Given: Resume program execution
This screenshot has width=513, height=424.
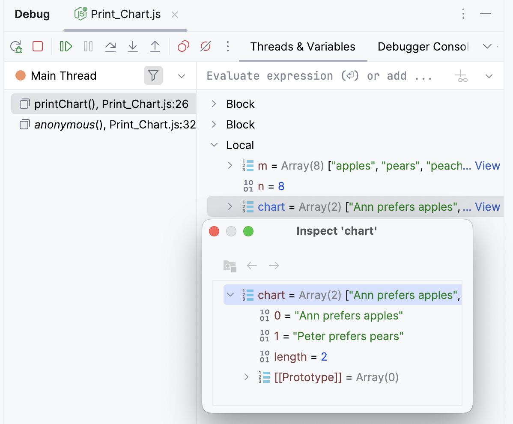Looking at the screenshot, I should [66, 46].
